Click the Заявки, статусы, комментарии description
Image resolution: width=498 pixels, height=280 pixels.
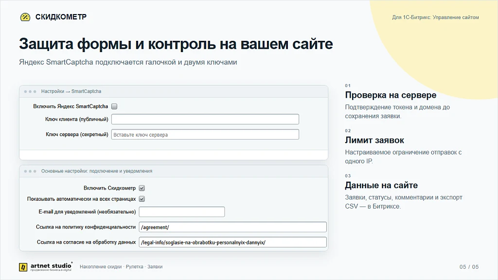(404, 202)
